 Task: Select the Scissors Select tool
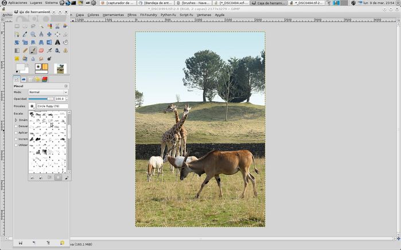(57, 26)
